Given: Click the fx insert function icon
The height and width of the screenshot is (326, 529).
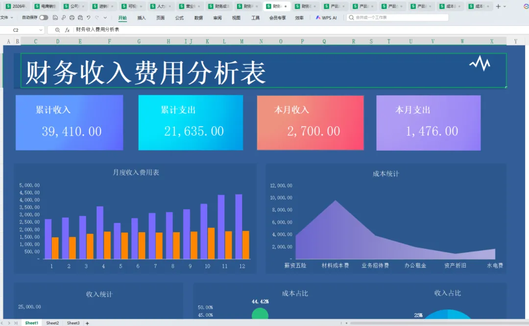Looking at the screenshot, I should pyautogui.click(x=67, y=30).
